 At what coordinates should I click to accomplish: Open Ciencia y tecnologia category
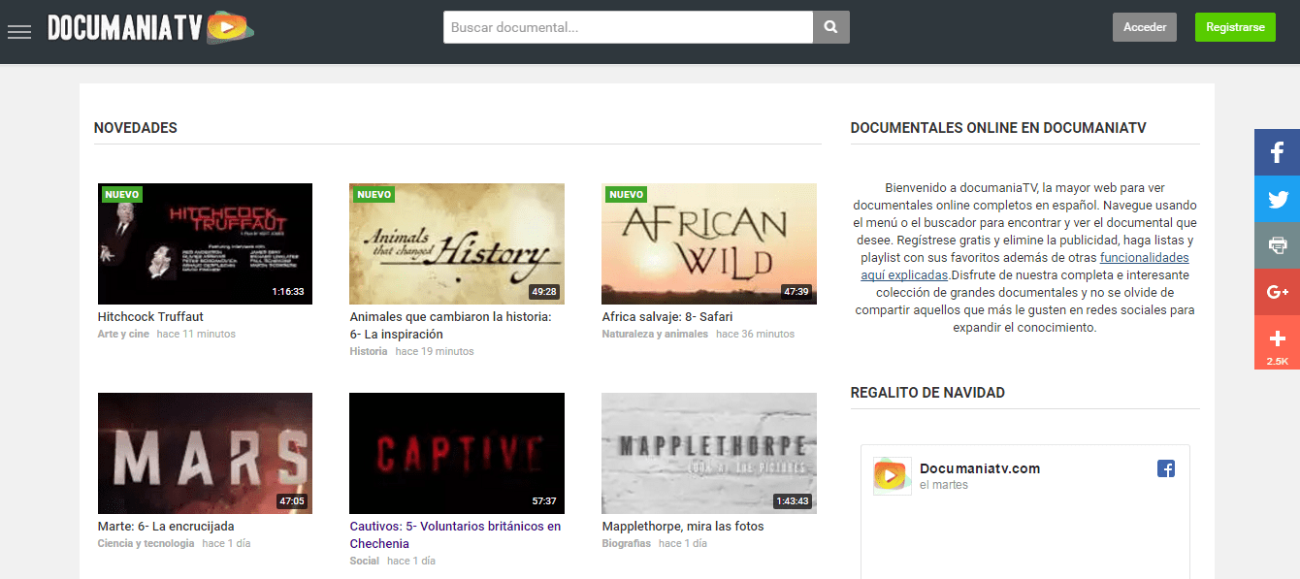146,544
